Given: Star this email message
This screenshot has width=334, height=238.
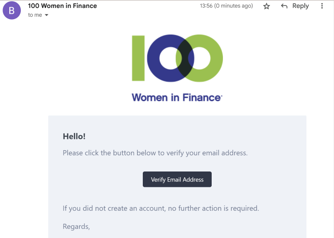Looking at the screenshot, I should tap(267, 6).
